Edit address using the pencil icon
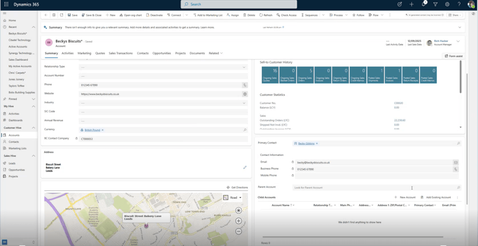 [x=245, y=168]
